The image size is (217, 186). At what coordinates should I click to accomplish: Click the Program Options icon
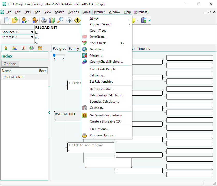(x=84, y=135)
